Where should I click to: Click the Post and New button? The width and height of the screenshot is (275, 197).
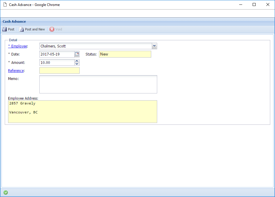32,29
